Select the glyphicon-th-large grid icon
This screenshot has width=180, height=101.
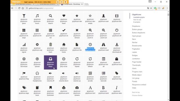click(x=24, y=30)
